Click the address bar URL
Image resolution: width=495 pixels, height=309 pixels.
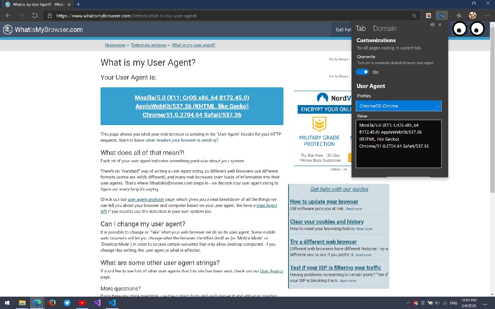[126, 16]
